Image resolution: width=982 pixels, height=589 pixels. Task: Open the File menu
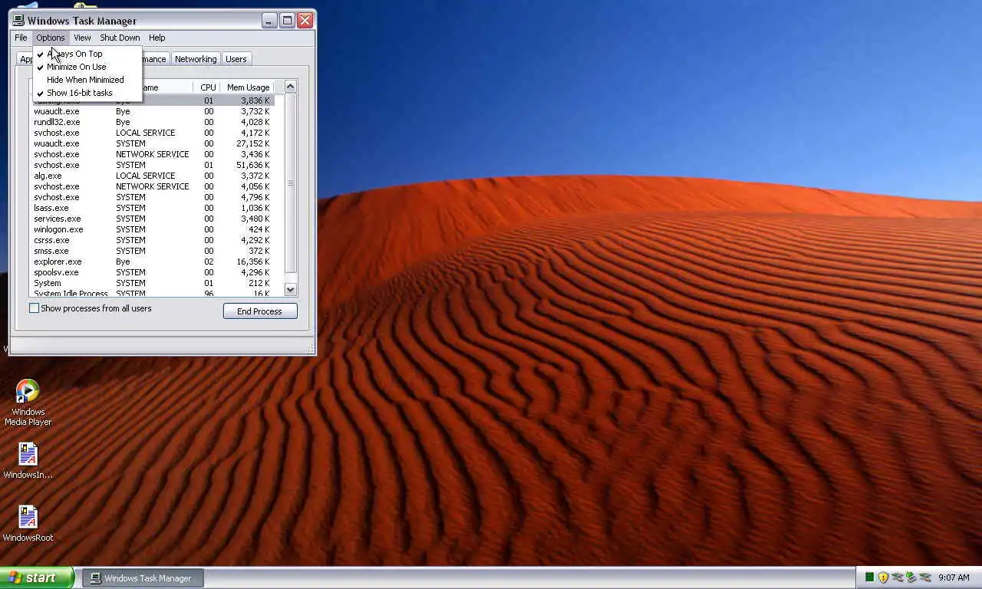pos(21,38)
